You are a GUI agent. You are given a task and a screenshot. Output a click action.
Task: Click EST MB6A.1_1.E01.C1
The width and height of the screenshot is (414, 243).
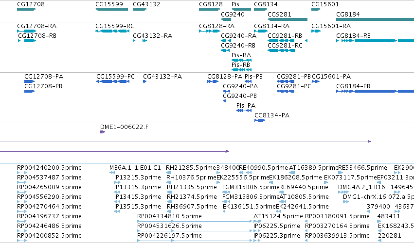pyautogui.click(x=112, y=173)
